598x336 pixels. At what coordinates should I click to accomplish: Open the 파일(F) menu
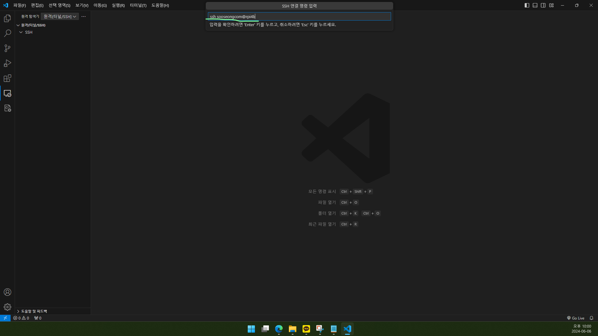coord(20,5)
